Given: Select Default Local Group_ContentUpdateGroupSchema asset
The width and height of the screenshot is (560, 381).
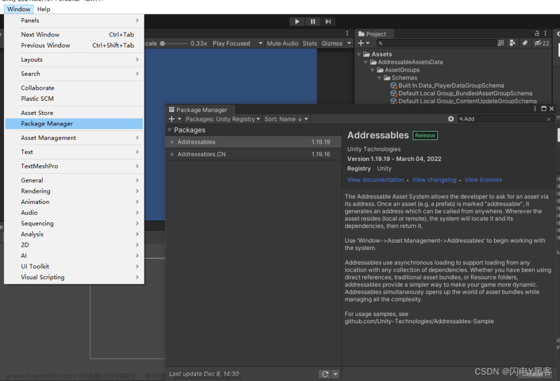Looking at the screenshot, I should (467, 101).
